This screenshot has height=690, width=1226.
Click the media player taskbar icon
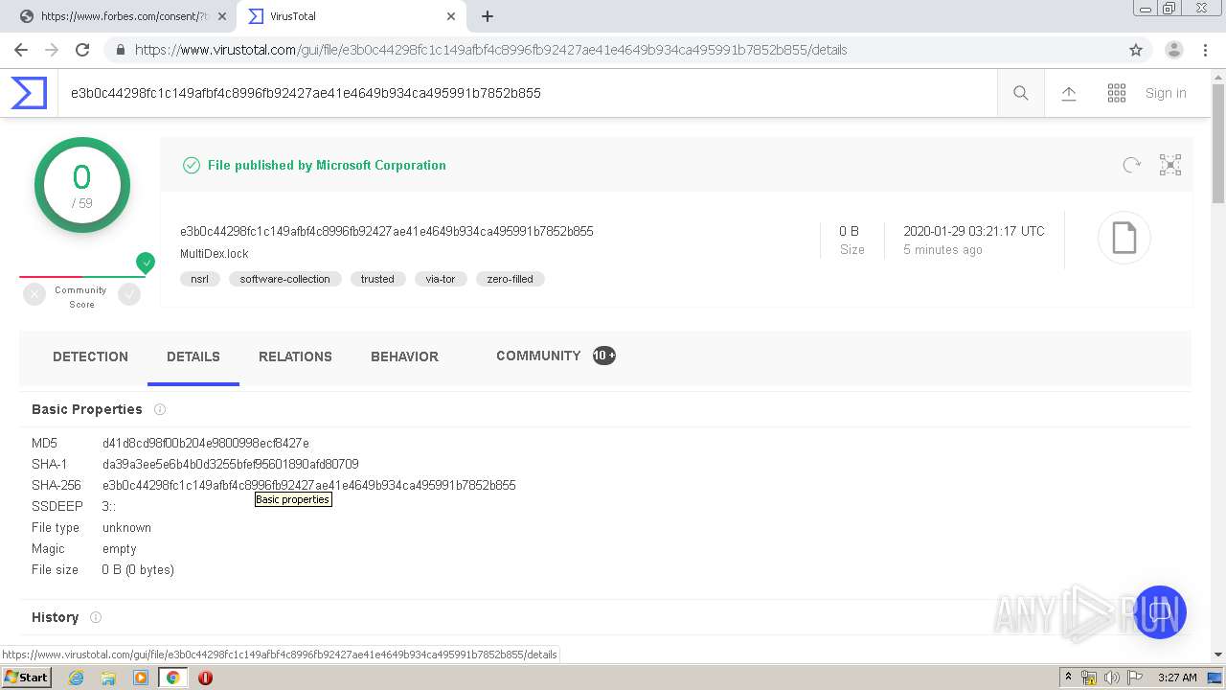point(141,678)
